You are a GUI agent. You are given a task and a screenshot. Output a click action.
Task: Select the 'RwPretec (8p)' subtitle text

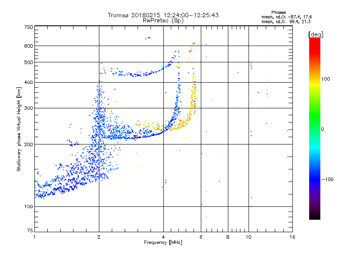pyautogui.click(x=163, y=21)
